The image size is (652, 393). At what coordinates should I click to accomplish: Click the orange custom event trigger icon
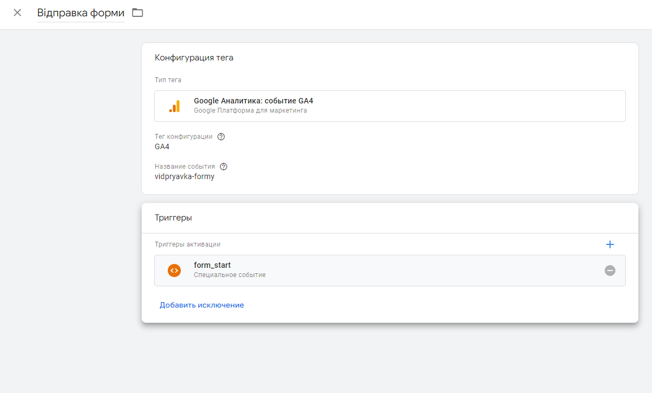[x=174, y=271]
